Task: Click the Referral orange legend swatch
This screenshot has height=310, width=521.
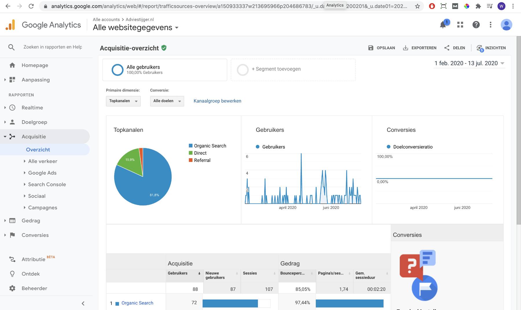Action: coord(191,160)
